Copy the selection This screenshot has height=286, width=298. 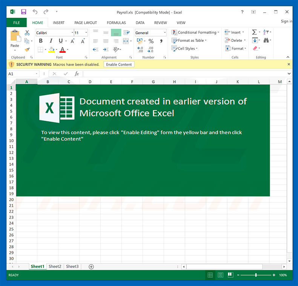27,41
